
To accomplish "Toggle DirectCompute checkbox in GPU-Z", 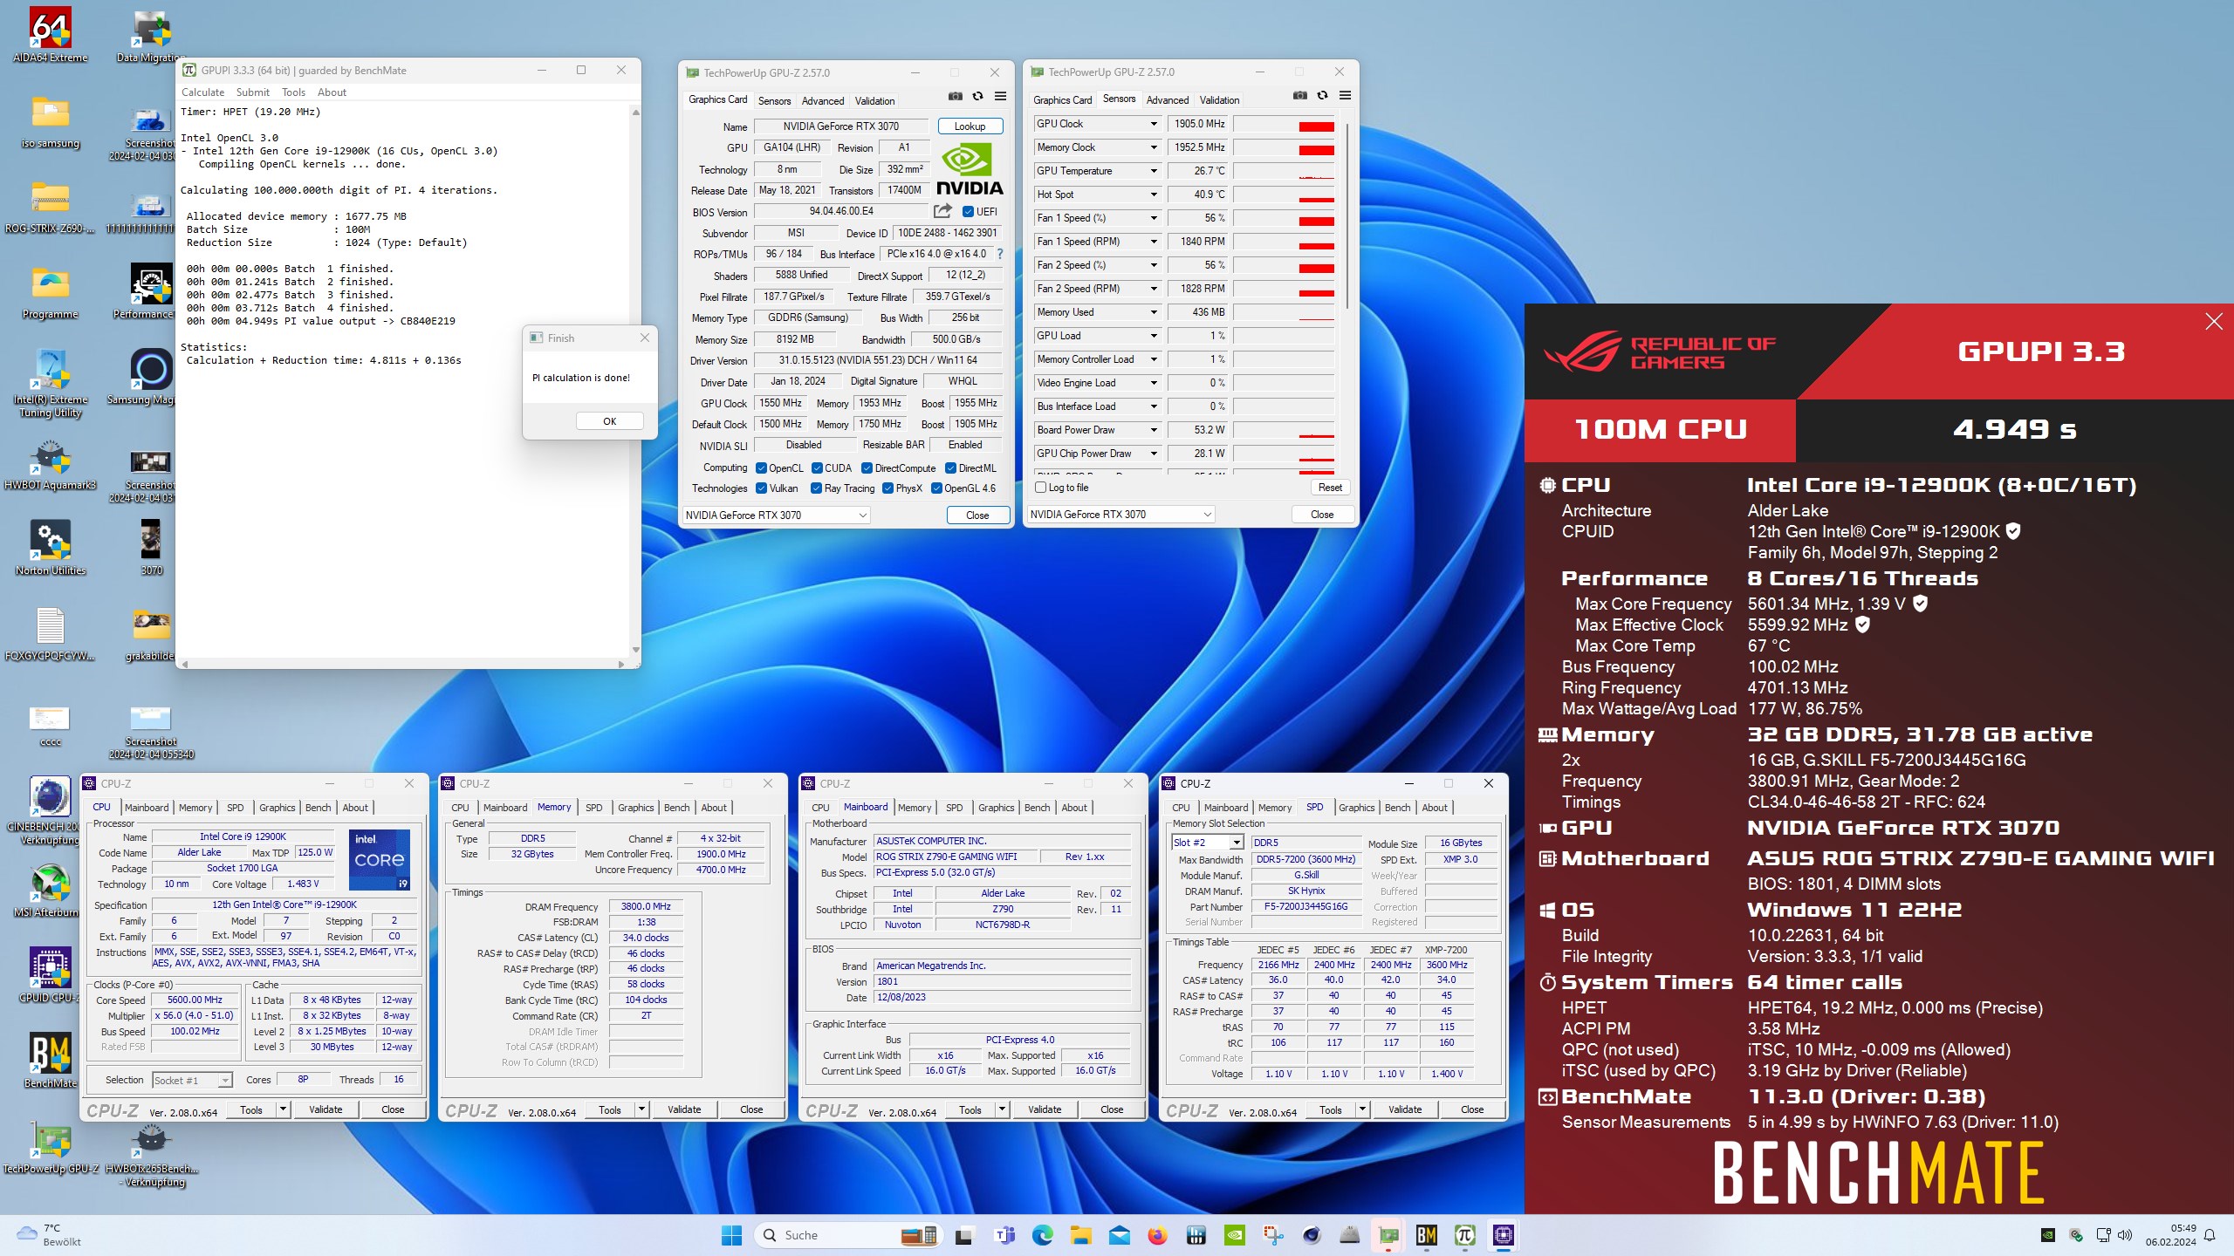I will pyautogui.click(x=867, y=468).
